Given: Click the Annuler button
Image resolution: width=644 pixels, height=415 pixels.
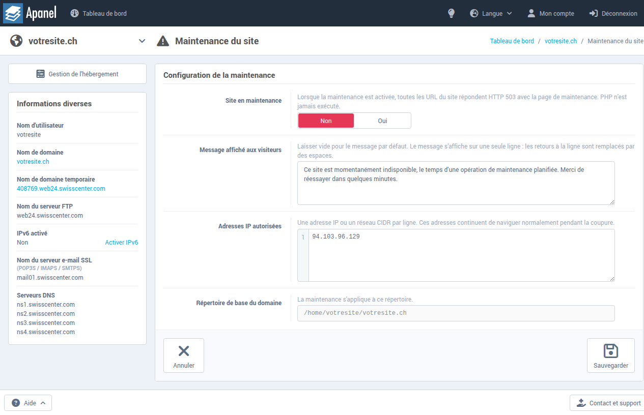Looking at the screenshot, I should [184, 355].
